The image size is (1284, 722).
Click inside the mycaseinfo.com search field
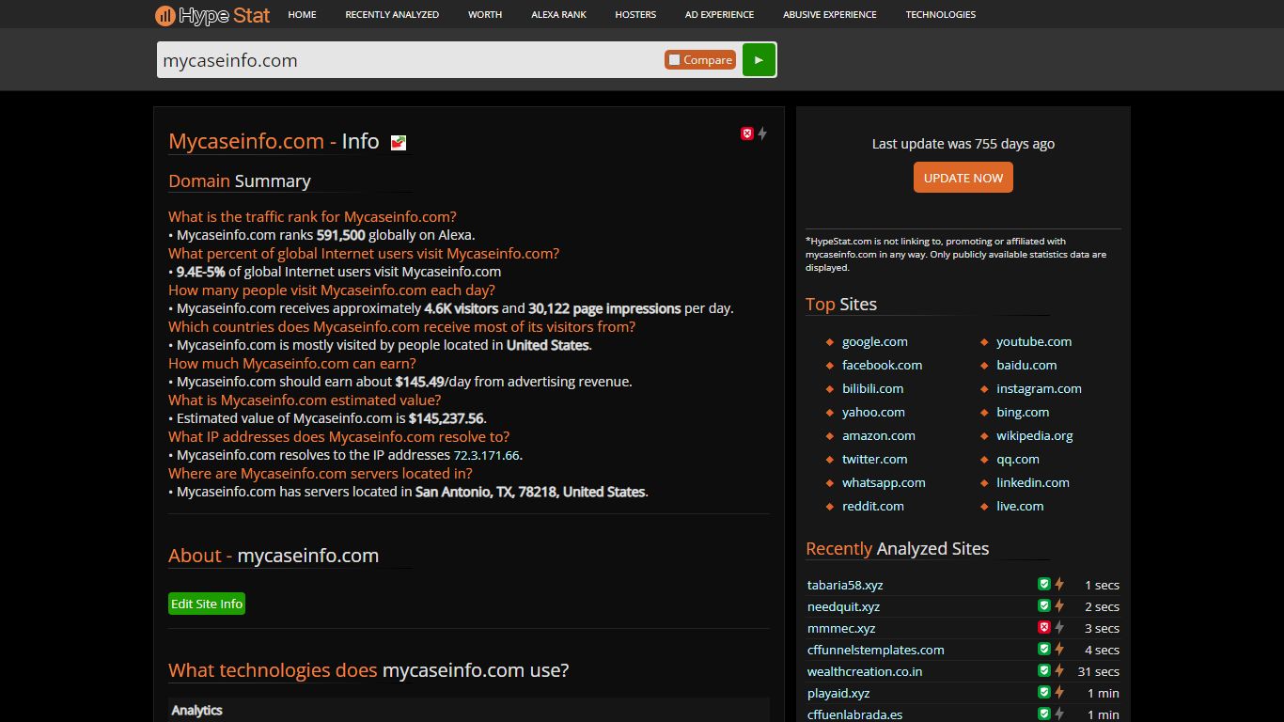pos(376,59)
